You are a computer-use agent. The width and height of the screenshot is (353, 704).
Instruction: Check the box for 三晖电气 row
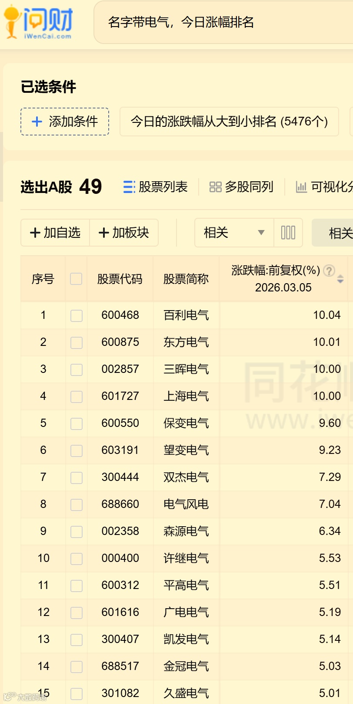pos(77,369)
